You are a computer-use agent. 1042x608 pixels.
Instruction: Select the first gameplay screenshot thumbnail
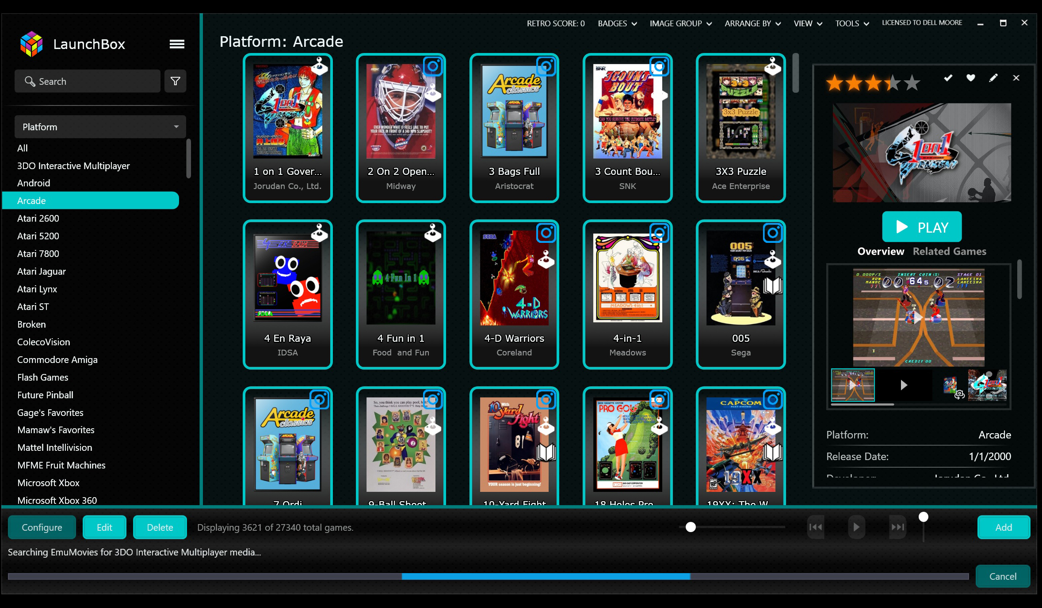point(852,385)
